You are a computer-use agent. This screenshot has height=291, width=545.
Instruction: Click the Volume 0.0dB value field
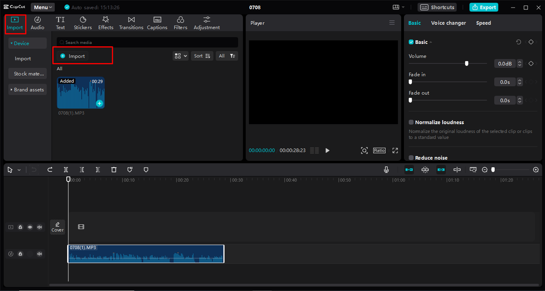point(505,64)
